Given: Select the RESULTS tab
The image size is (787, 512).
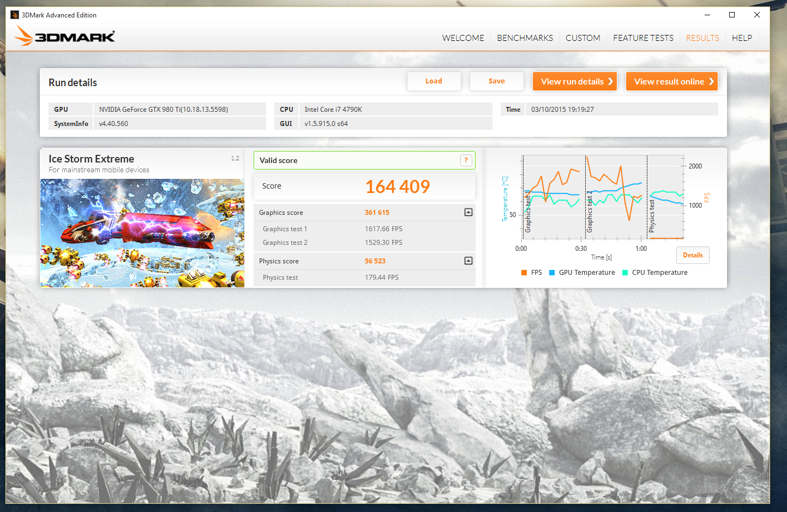Looking at the screenshot, I should coord(702,38).
